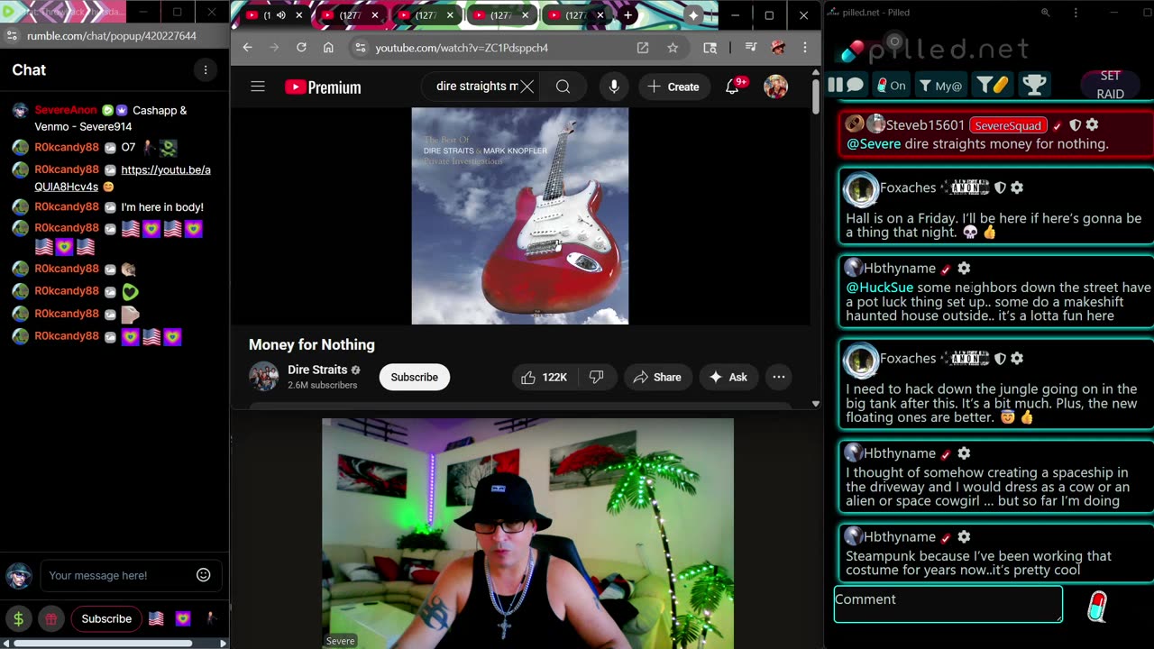Open Pilled window three-dot menu

1076,13
